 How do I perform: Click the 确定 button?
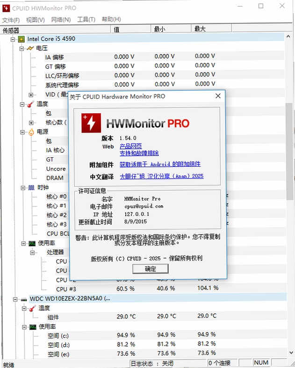151,269
